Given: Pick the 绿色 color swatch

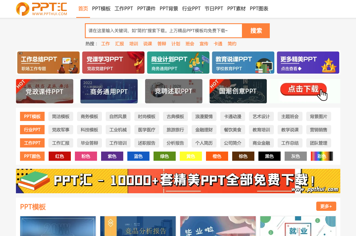Looking at the screenshot, I should pyautogui.click(x=165, y=156).
